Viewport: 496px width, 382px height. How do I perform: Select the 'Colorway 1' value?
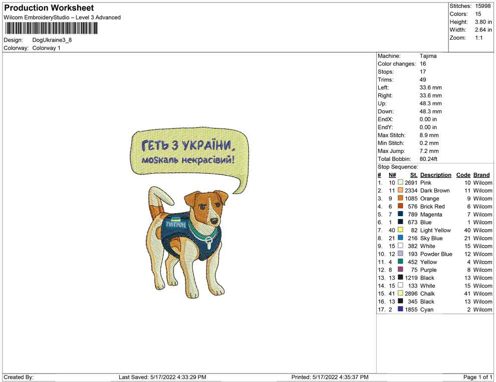(x=46, y=48)
